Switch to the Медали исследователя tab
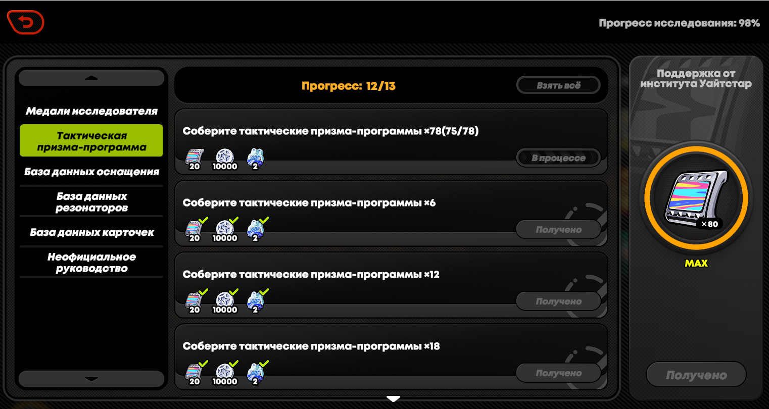 click(91, 111)
